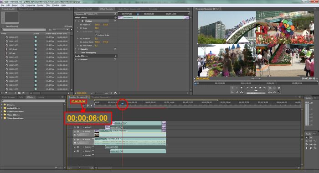This screenshot has width=319, height=173.
Task: Step back one frame in Program monitor
Action: pos(252,88)
